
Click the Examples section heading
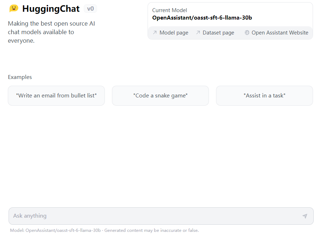point(20,77)
